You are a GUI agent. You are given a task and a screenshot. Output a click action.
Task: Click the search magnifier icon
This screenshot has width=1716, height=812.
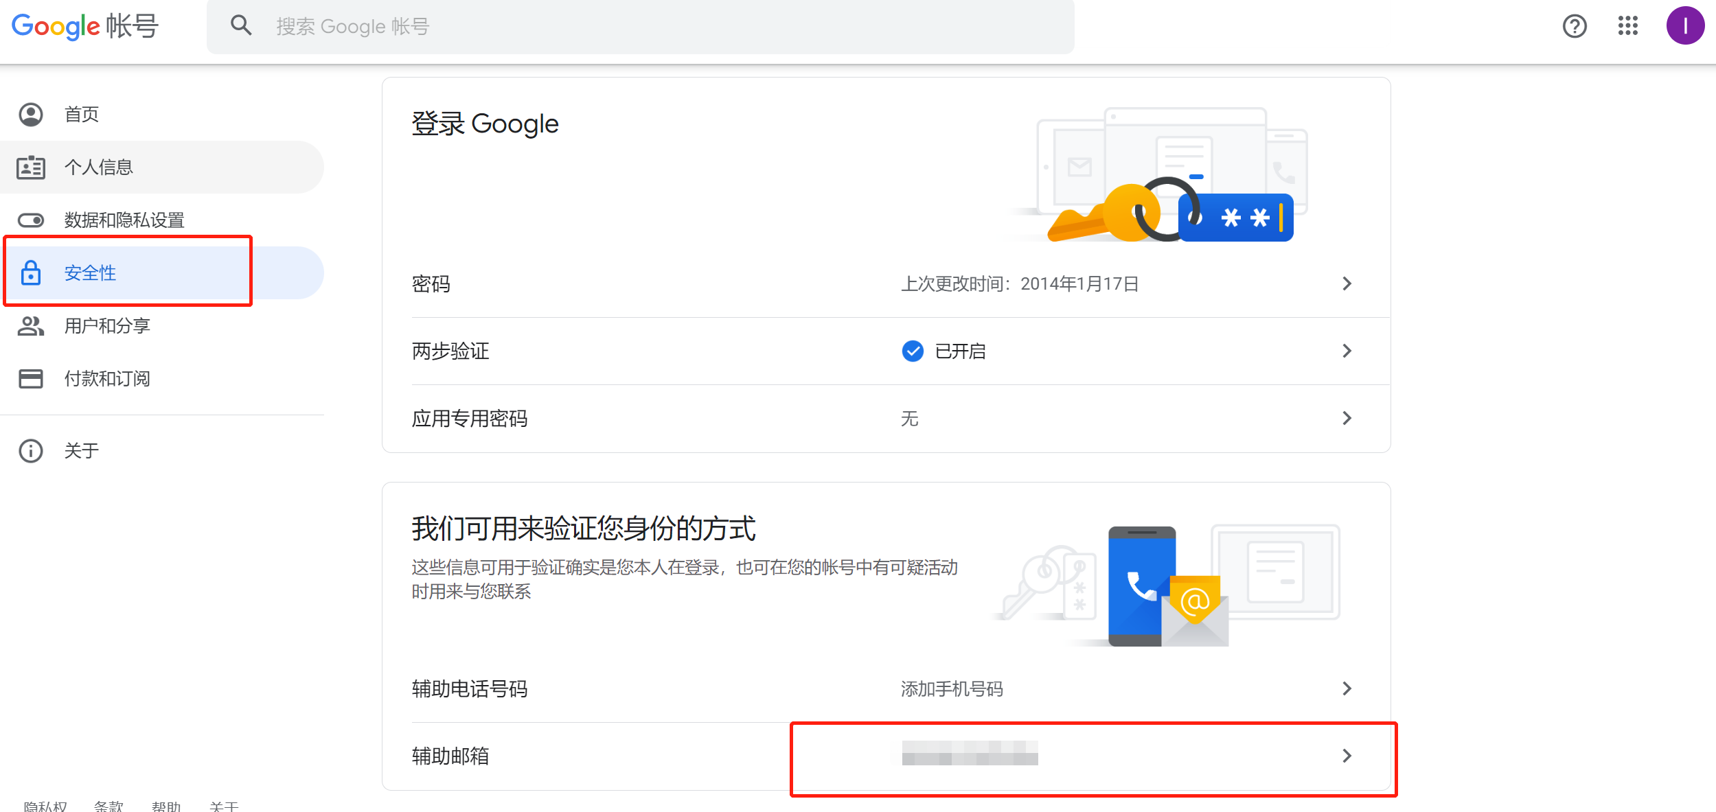click(241, 25)
